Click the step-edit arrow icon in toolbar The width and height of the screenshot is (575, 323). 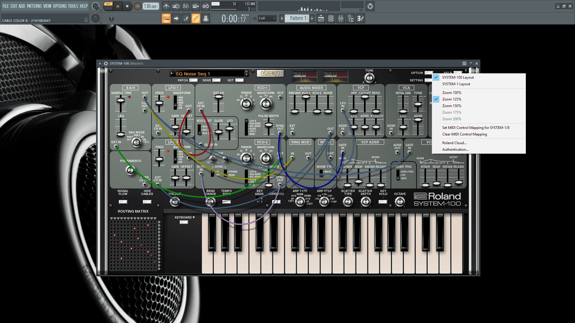[x=176, y=19]
